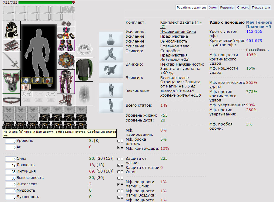Increase Мудрость with the plus button
The image size is (274, 202).
[x=122, y=191]
